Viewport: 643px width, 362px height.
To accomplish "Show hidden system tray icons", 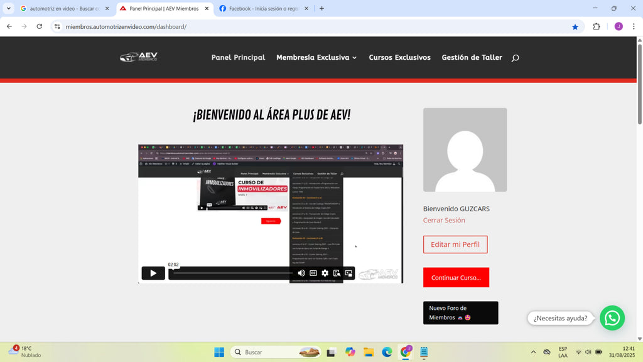I will coord(533,351).
